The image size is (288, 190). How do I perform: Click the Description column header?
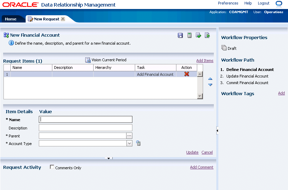(73, 67)
